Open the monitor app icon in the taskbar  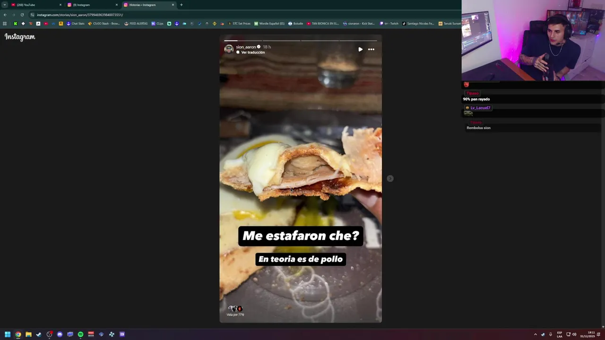pos(70,334)
